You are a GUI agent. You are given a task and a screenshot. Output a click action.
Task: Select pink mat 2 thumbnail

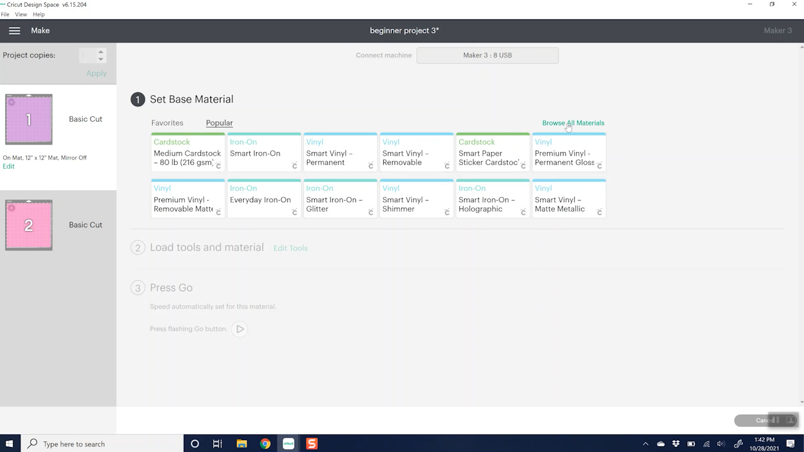click(x=29, y=225)
